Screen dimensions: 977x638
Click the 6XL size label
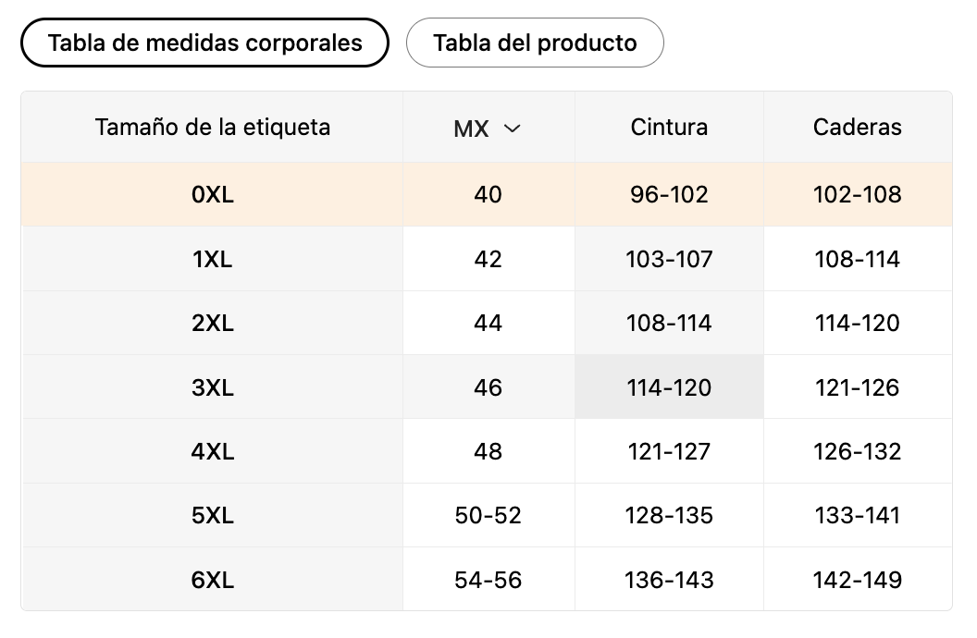[x=212, y=580]
